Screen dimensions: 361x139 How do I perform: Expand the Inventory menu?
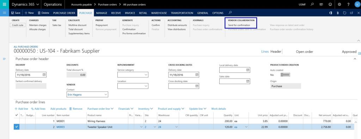pos(146,109)
